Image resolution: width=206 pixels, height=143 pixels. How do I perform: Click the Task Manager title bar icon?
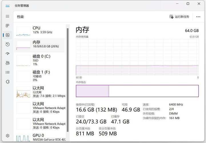pos(8,5)
